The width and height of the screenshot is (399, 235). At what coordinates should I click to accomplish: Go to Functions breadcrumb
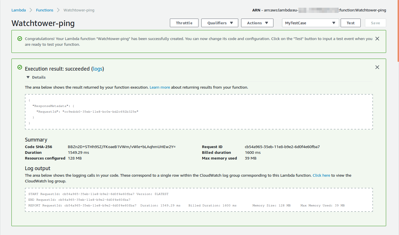tap(45, 10)
